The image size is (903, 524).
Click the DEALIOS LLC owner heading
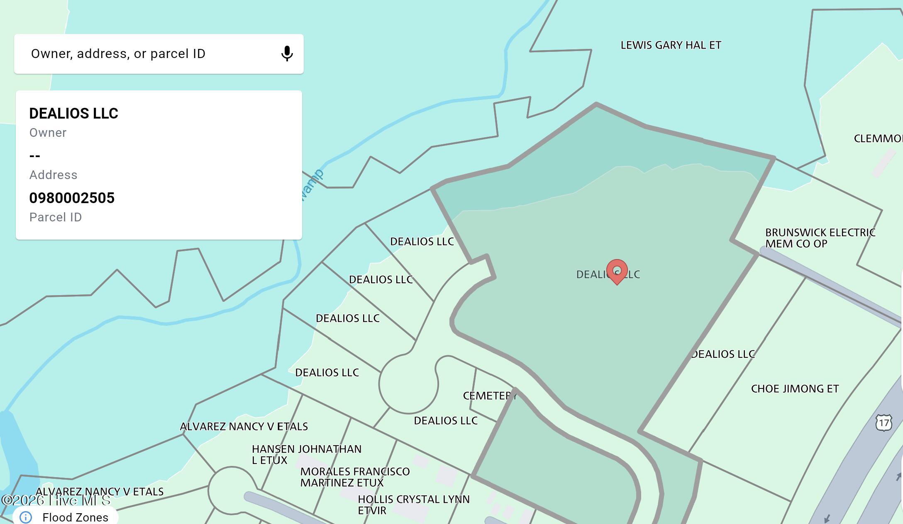click(74, 114)
